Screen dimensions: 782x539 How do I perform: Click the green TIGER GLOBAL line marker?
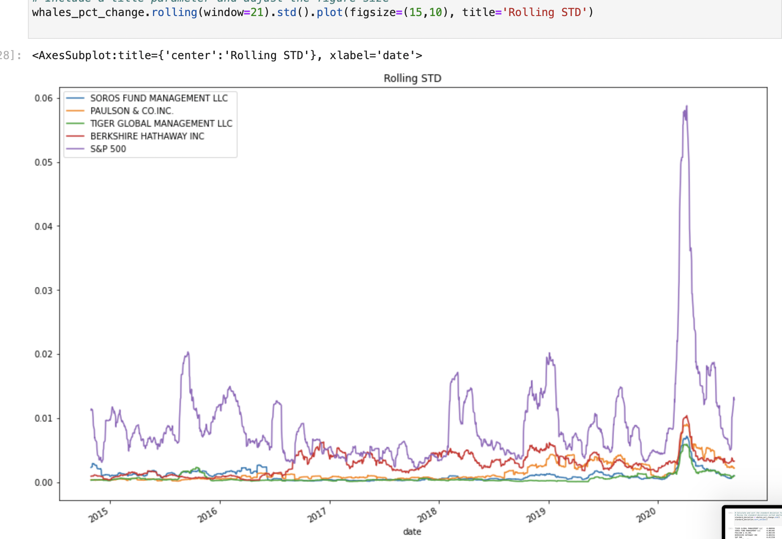pyautogui.click(x=77, y=123)
